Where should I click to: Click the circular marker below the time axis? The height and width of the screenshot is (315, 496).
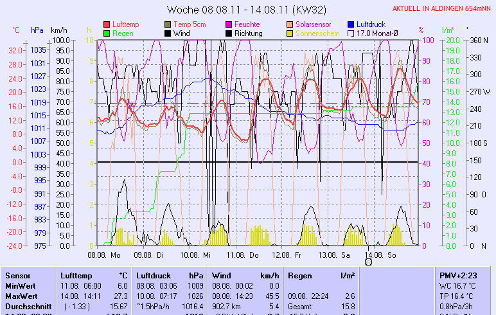pyautogui.click(x=369, y=262)
